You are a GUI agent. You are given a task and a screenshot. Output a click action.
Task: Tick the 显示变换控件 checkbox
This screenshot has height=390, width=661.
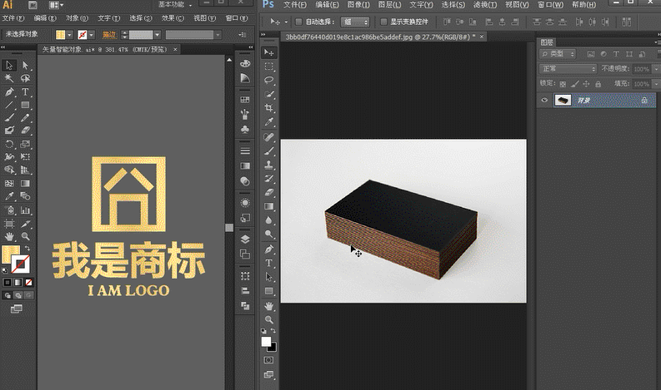(383, 22)
